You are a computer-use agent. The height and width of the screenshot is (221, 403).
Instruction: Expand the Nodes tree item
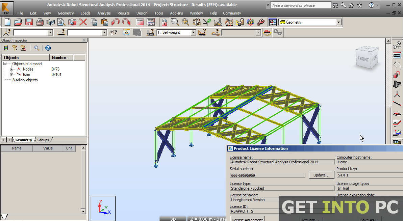click(11, 69)
